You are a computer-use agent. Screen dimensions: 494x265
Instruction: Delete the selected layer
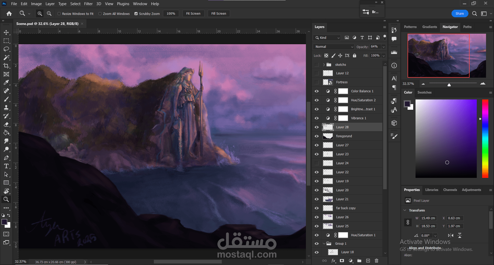tap(376, 261)
